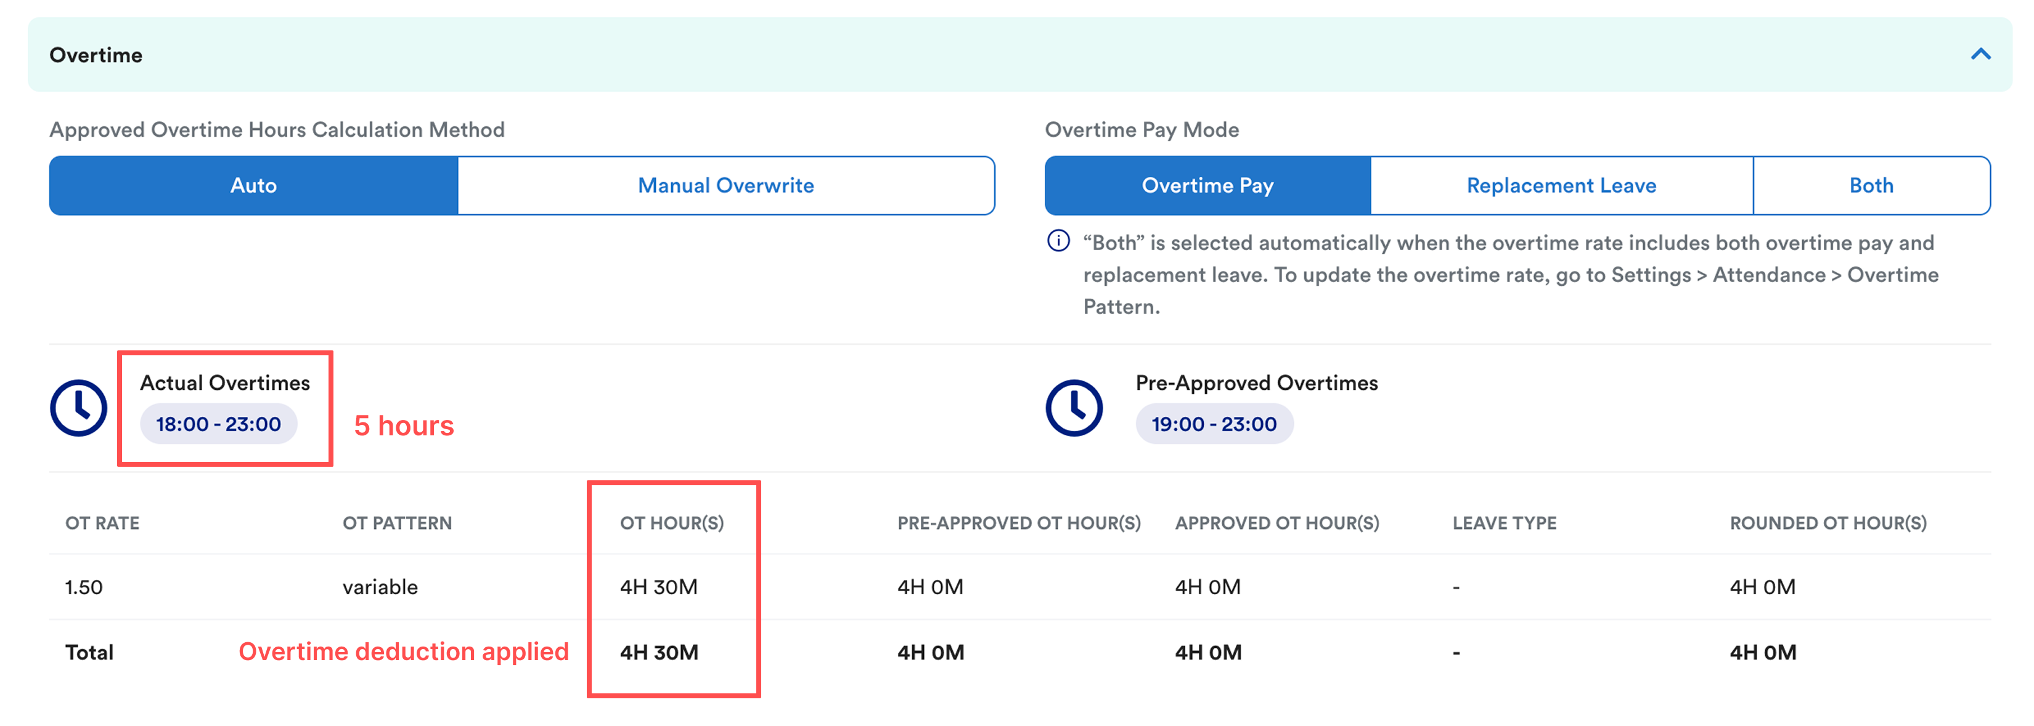
Task: Click the 19:00 - 23:00 time badge
Action: 1214,424
